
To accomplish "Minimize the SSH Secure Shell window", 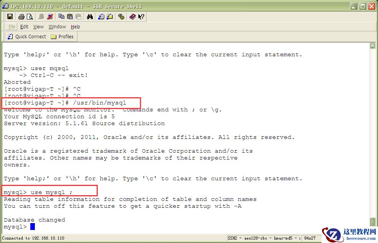I will [x=354, y=6].
